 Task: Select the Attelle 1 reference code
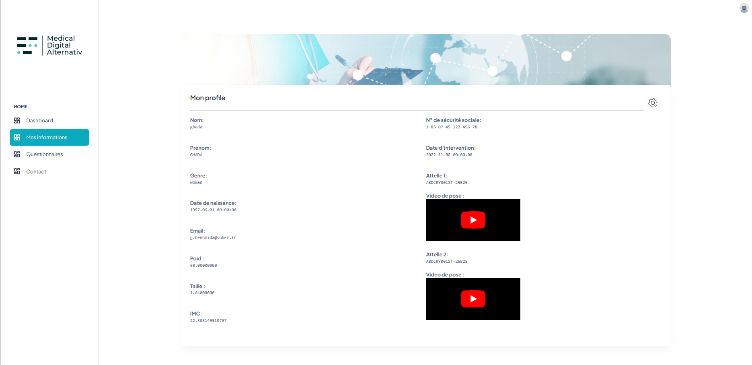click(x=446, y=183)
